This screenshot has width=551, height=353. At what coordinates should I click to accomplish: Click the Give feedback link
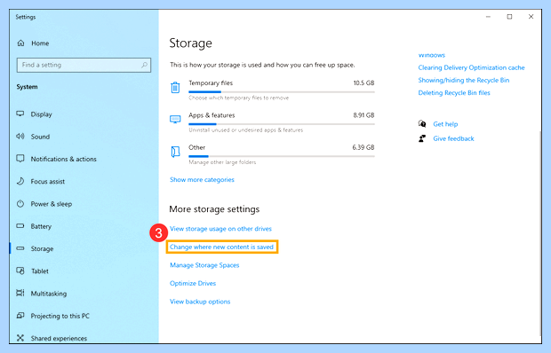pos(453,139)
